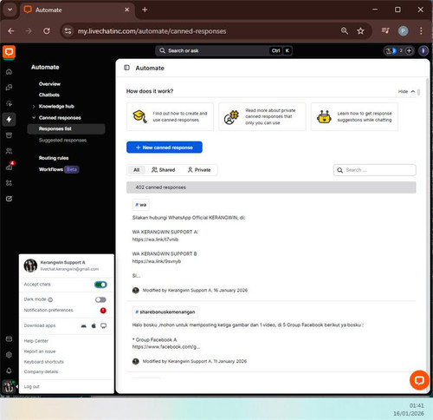The image size is (433, 420).
Task: Click the graduation cap help card icon
Action: click(139, 116)
